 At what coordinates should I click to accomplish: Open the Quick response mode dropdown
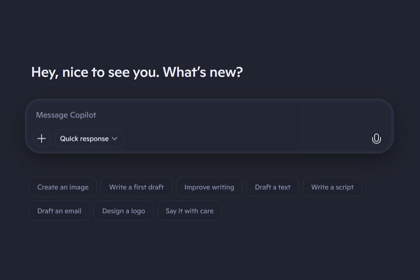[89, 138]
